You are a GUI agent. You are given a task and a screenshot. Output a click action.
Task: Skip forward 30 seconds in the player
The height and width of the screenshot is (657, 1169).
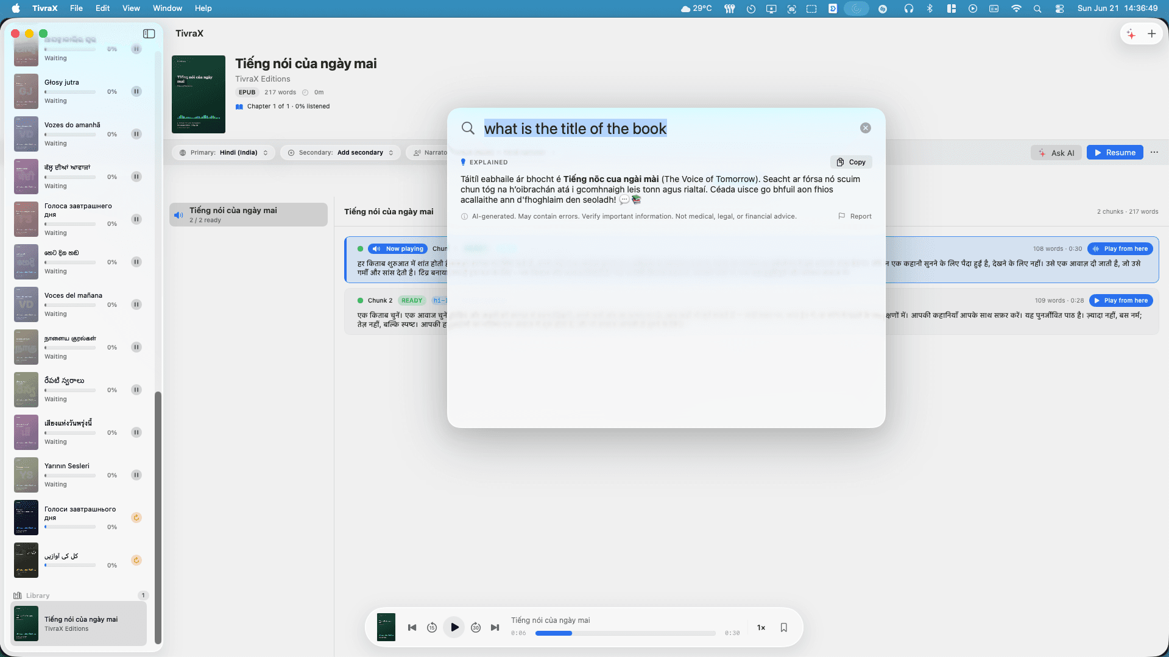tap(476, 627)
